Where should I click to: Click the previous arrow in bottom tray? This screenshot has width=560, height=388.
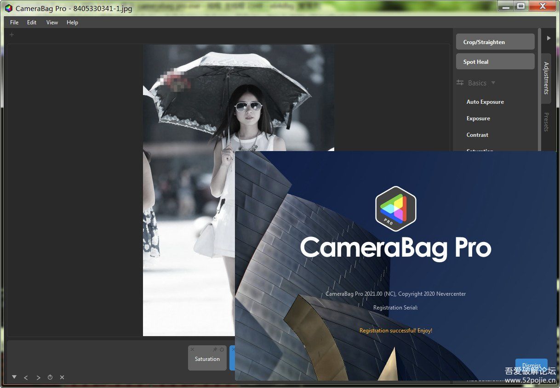coord(26,377)
